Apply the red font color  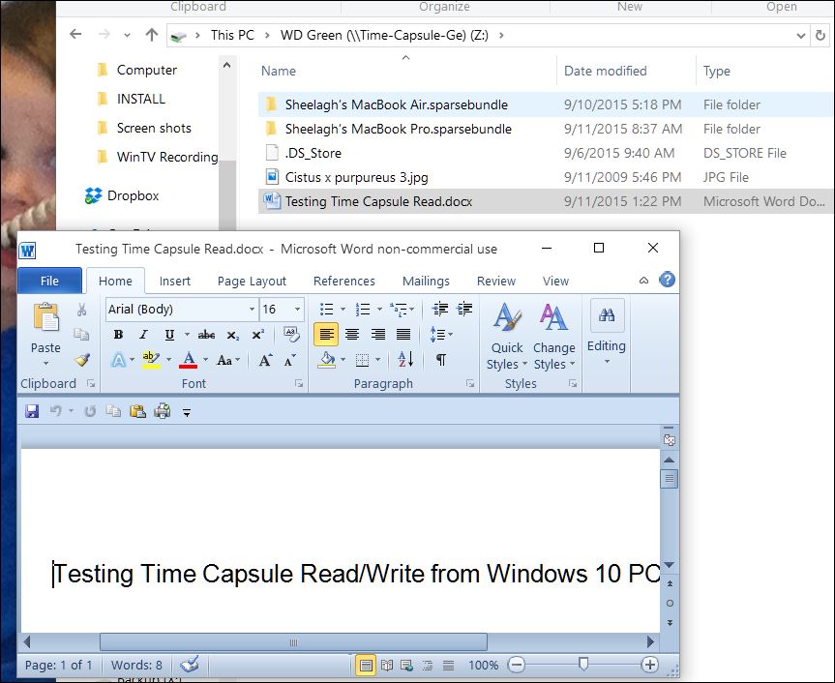click(x=189, y=359)
